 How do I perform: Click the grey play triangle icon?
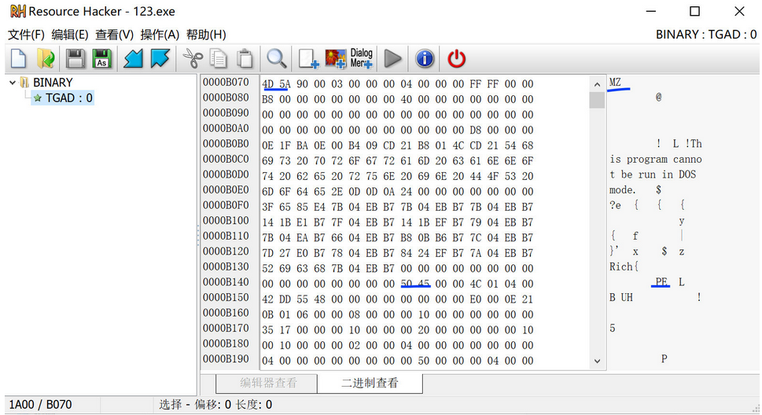click(392, 59)
